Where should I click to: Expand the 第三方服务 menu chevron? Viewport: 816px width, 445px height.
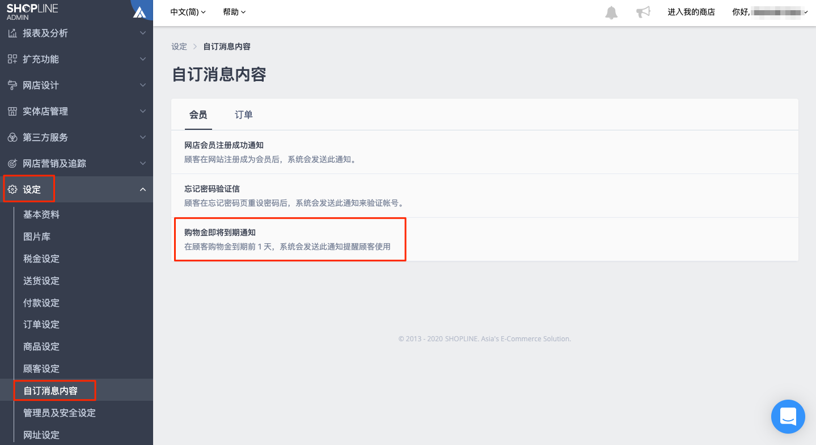pos(143,138)
